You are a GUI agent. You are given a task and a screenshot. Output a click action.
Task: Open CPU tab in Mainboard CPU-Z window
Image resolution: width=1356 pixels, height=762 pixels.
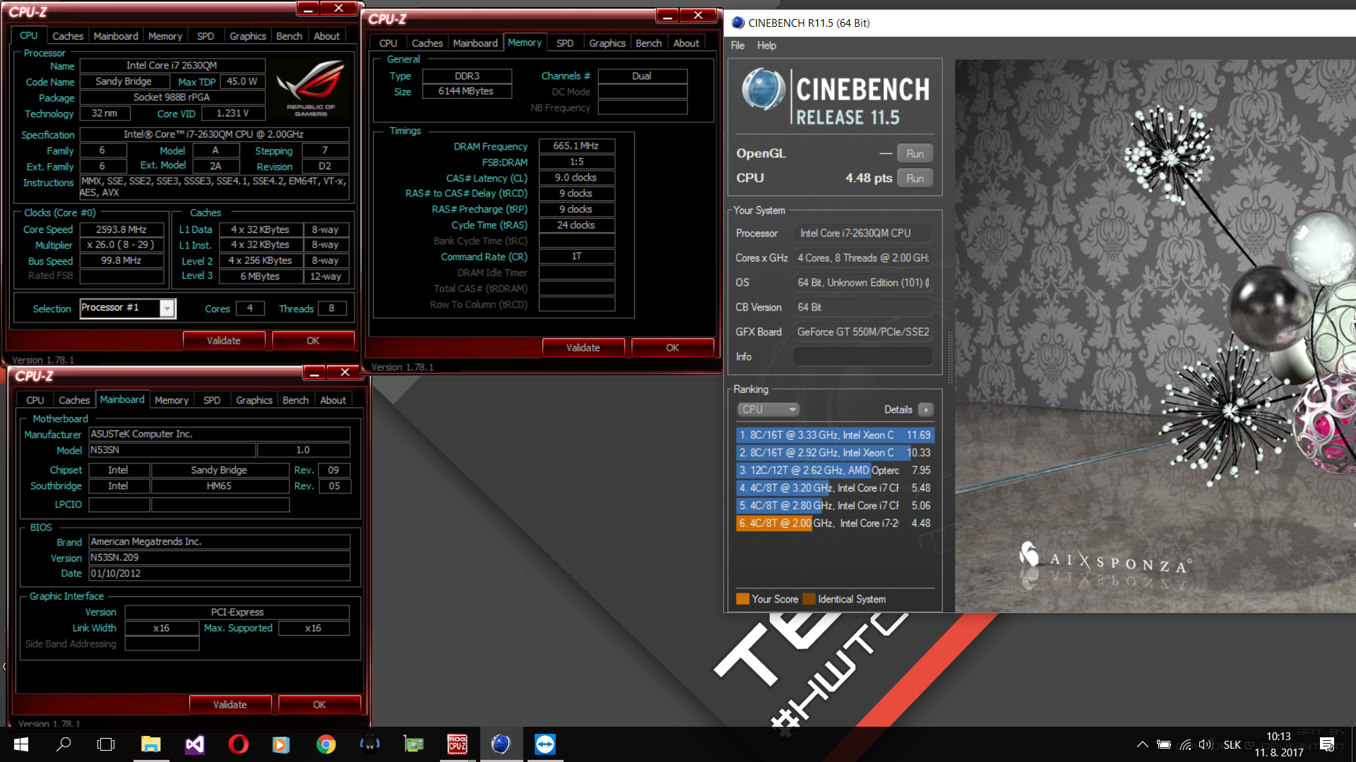click(x=35, y=400)
